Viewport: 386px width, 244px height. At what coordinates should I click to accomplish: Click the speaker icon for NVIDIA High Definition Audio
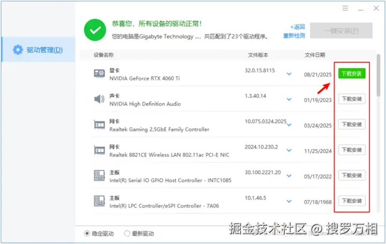tap(100, 99)
